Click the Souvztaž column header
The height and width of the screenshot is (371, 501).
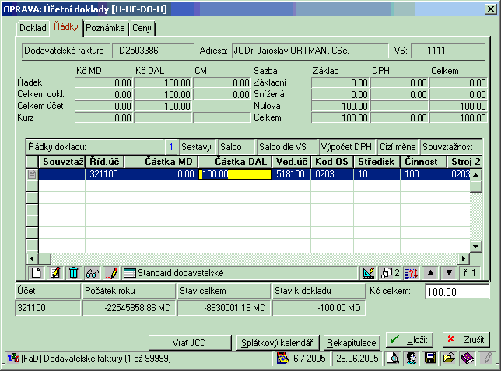[x=61, y=162]
